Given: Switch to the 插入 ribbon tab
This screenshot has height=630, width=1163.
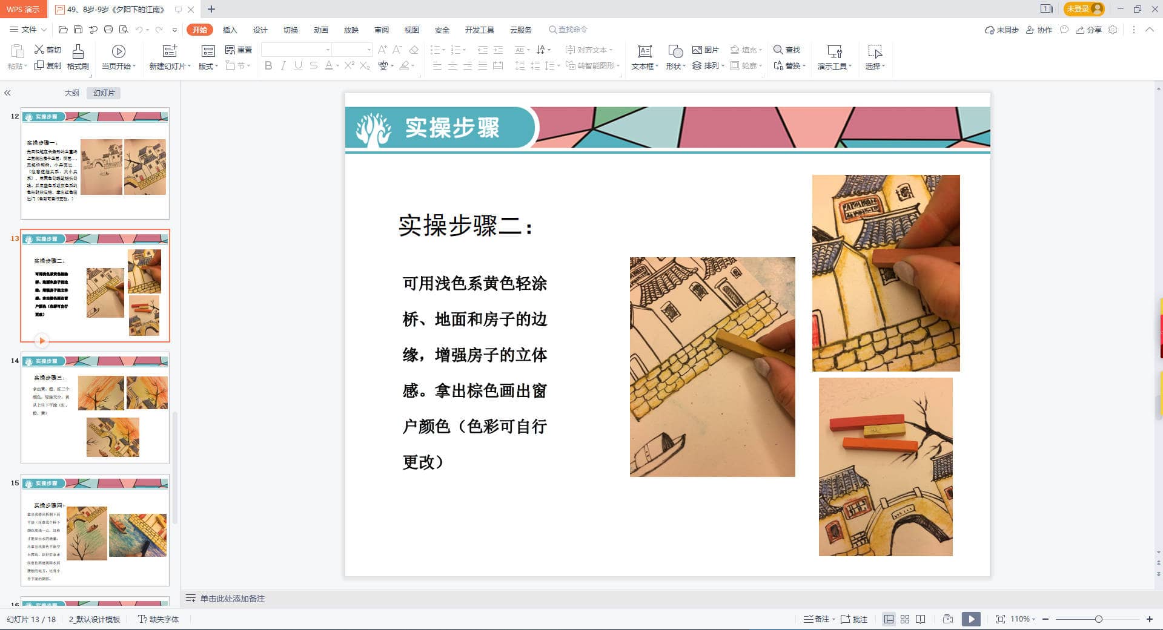Looking at the screenshot, I should (x=230, y=30).
